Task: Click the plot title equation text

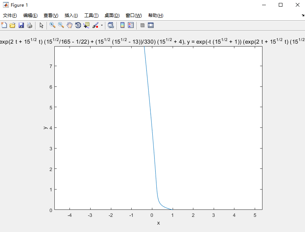Action: pos(152,41)
